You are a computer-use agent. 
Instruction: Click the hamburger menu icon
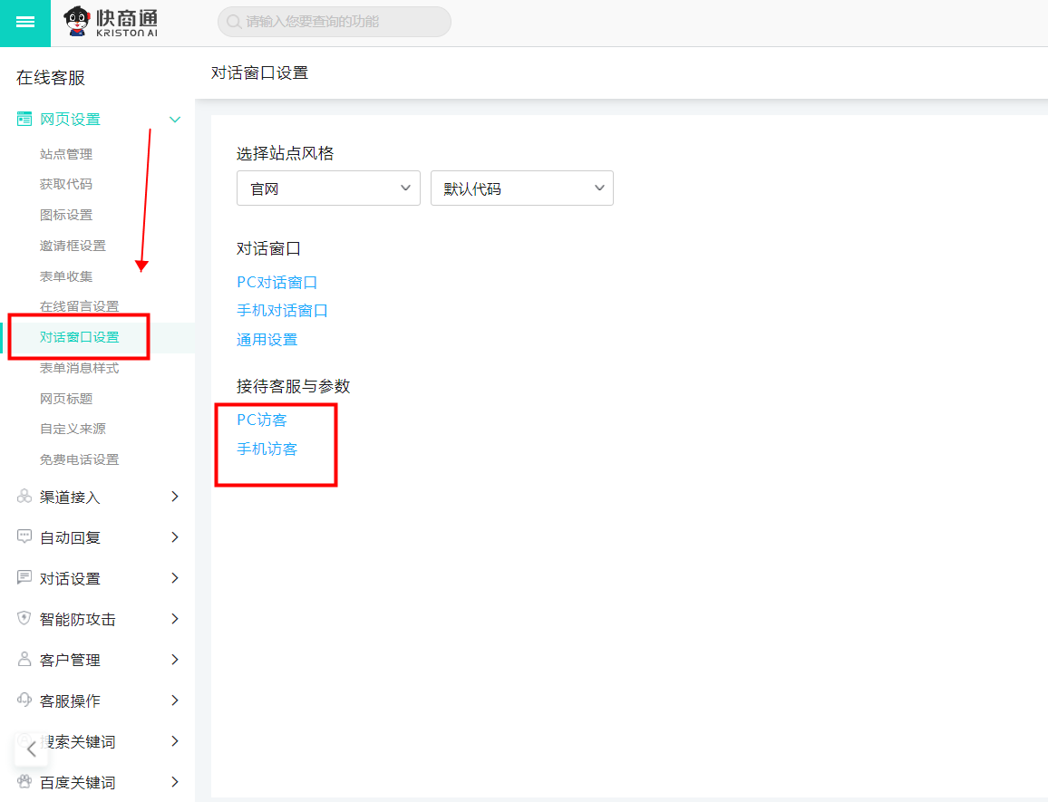point(24,23)
